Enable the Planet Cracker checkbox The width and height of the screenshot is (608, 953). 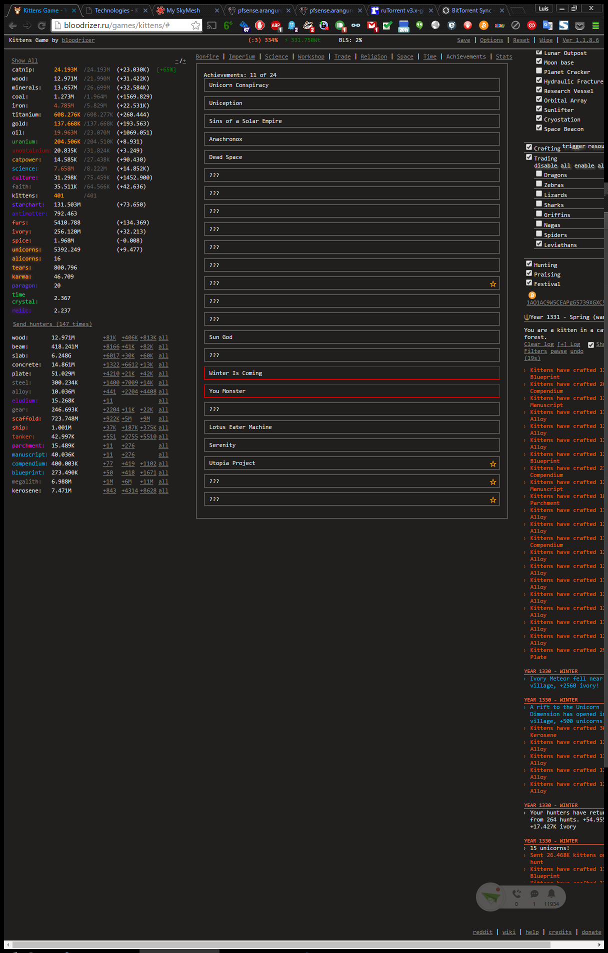539,71
